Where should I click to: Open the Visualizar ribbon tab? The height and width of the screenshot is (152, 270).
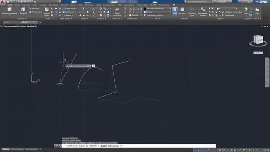click(x=43, y=5)
